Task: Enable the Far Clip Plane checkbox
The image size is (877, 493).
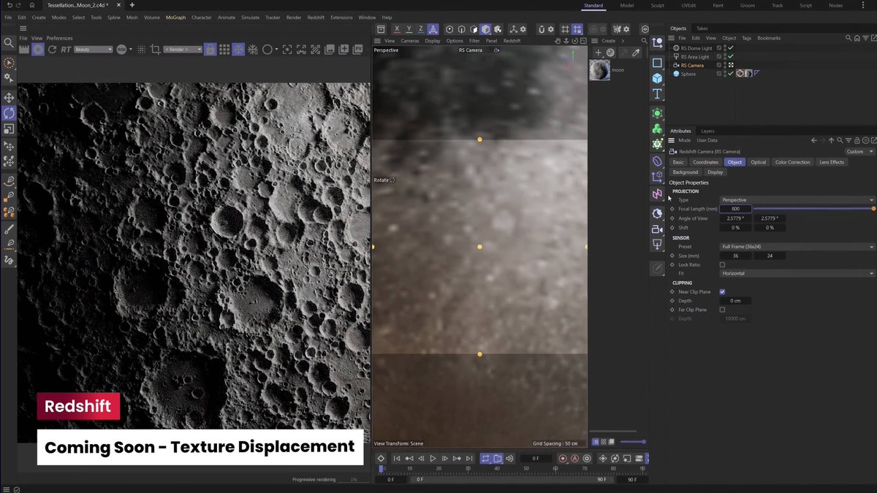Action: click(x=722, y=310)
